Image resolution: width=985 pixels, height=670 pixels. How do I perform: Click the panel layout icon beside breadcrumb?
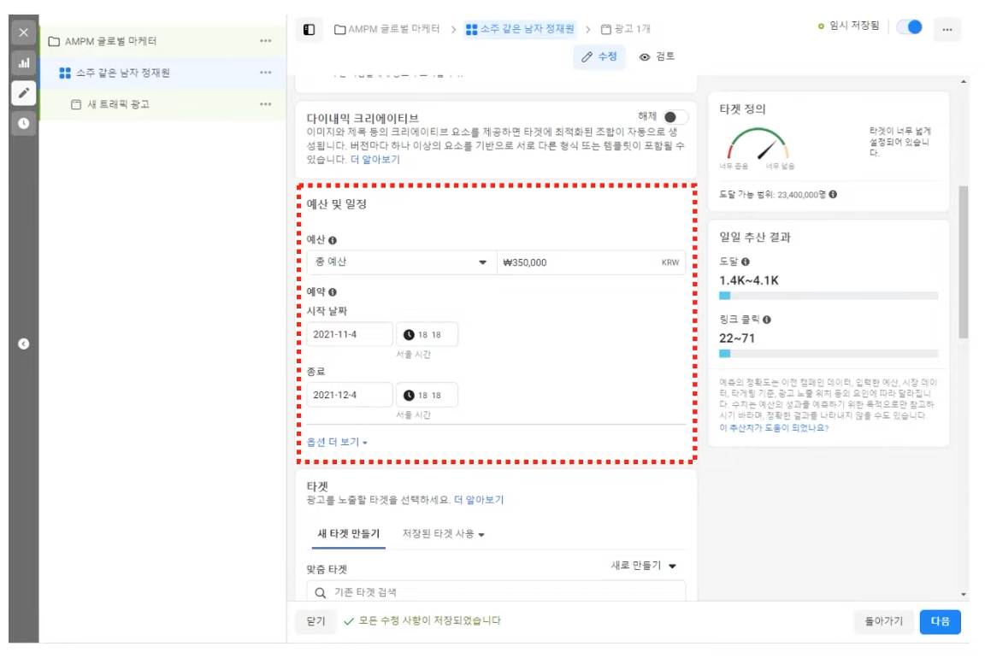tap(310, 30)
